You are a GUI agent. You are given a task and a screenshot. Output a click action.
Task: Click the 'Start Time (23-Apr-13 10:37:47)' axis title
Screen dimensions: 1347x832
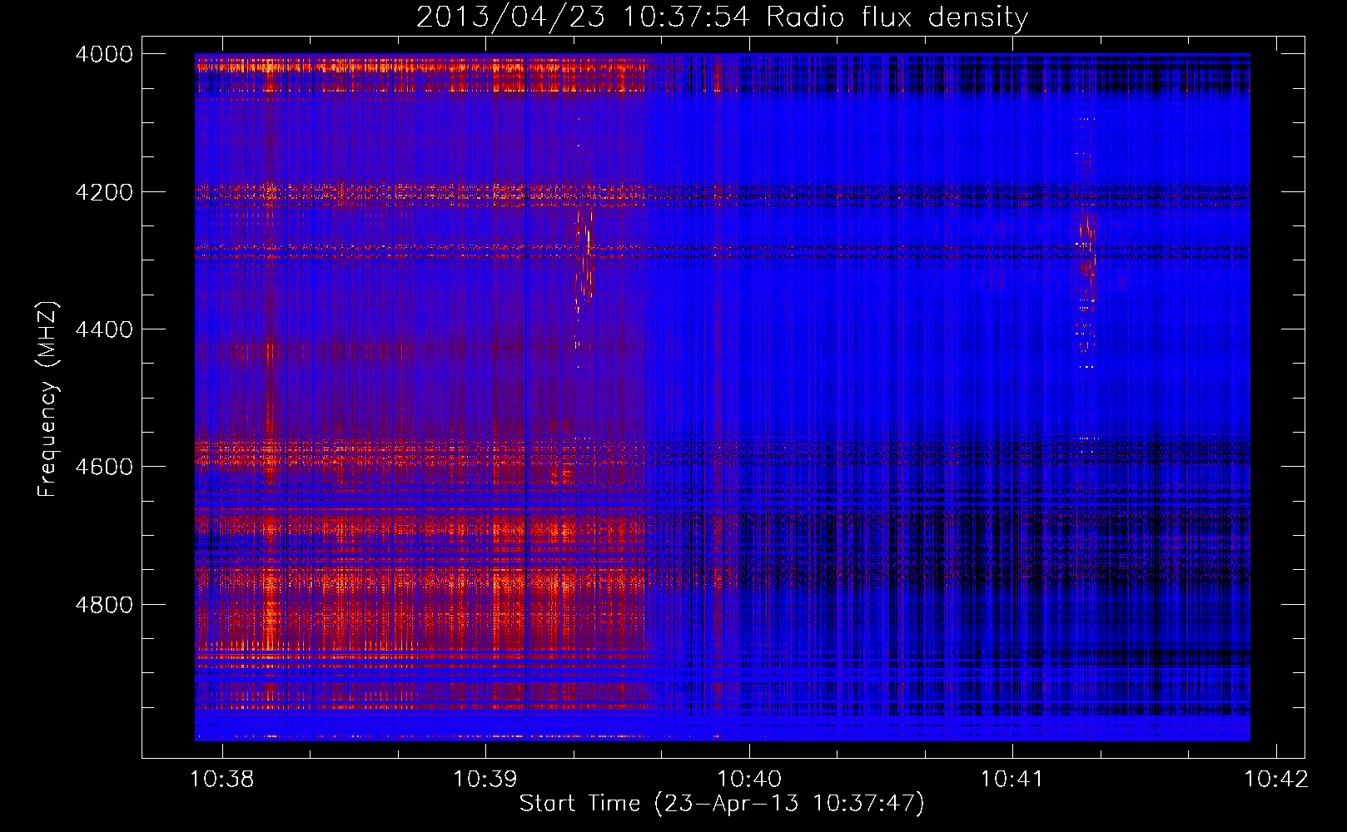coord(722,804)
